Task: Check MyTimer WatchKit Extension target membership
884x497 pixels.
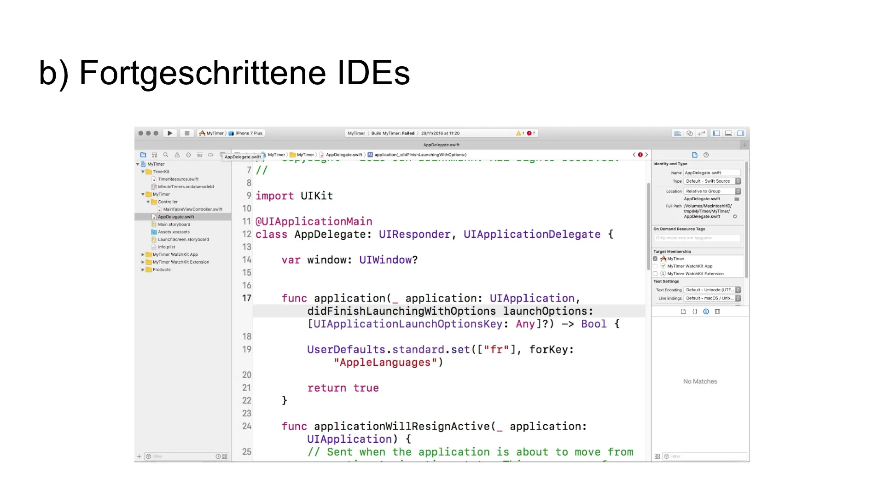Action: (x=655, y=274)
